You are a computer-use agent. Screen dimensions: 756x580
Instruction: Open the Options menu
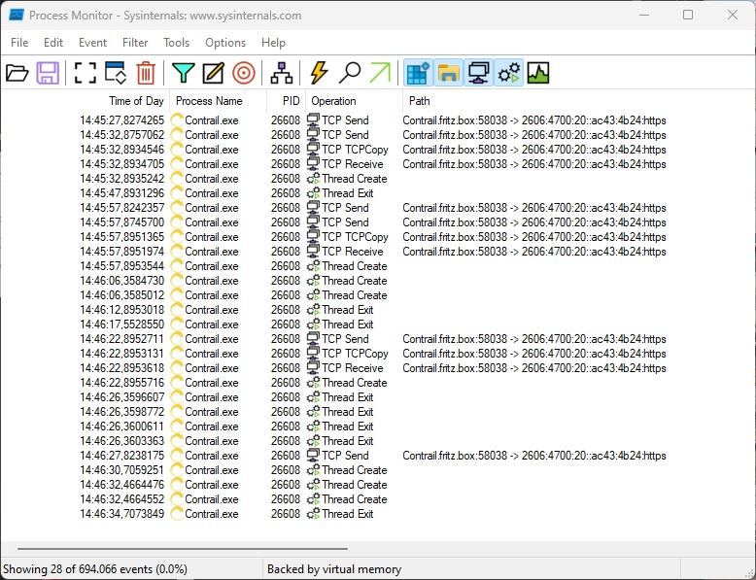pyautogui.click(x=225, y=43)
